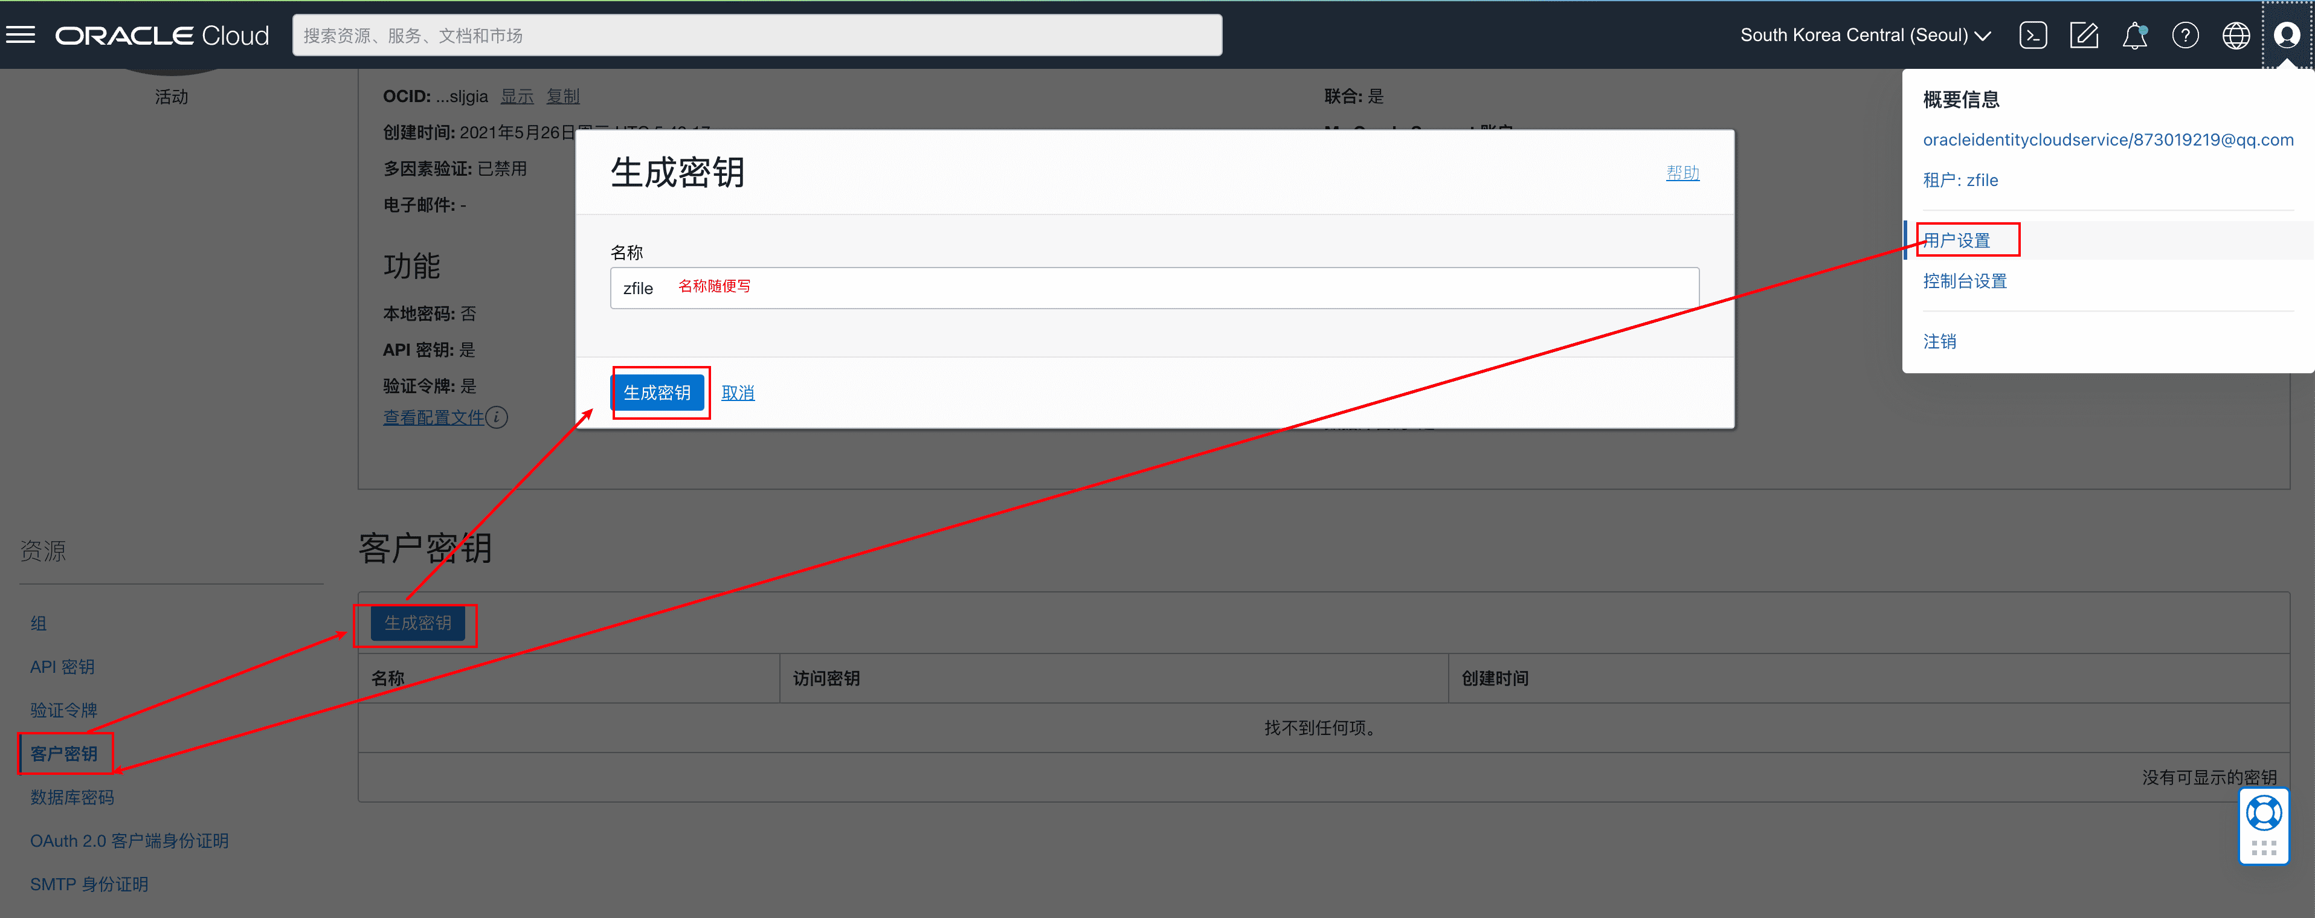Open the hamburger navigation menu
This screenshot has height=918, width=2315.
pos(21,35)
